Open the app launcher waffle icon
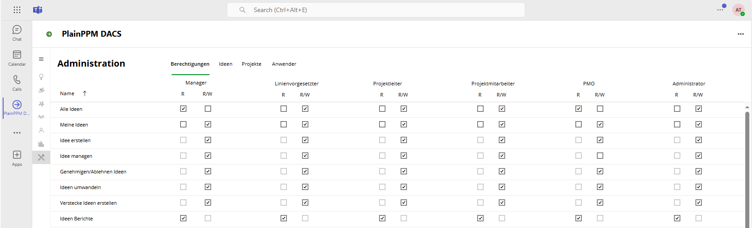Image resolution: width=752 pixels, height=228 pixels. [x=17, y=10]
